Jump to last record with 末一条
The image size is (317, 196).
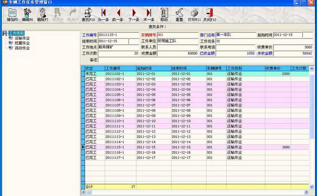pyautogui.click(x=149, y=14)
